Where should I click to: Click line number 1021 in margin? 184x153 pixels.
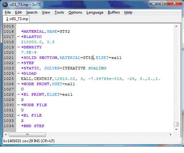tap(9, 58)
